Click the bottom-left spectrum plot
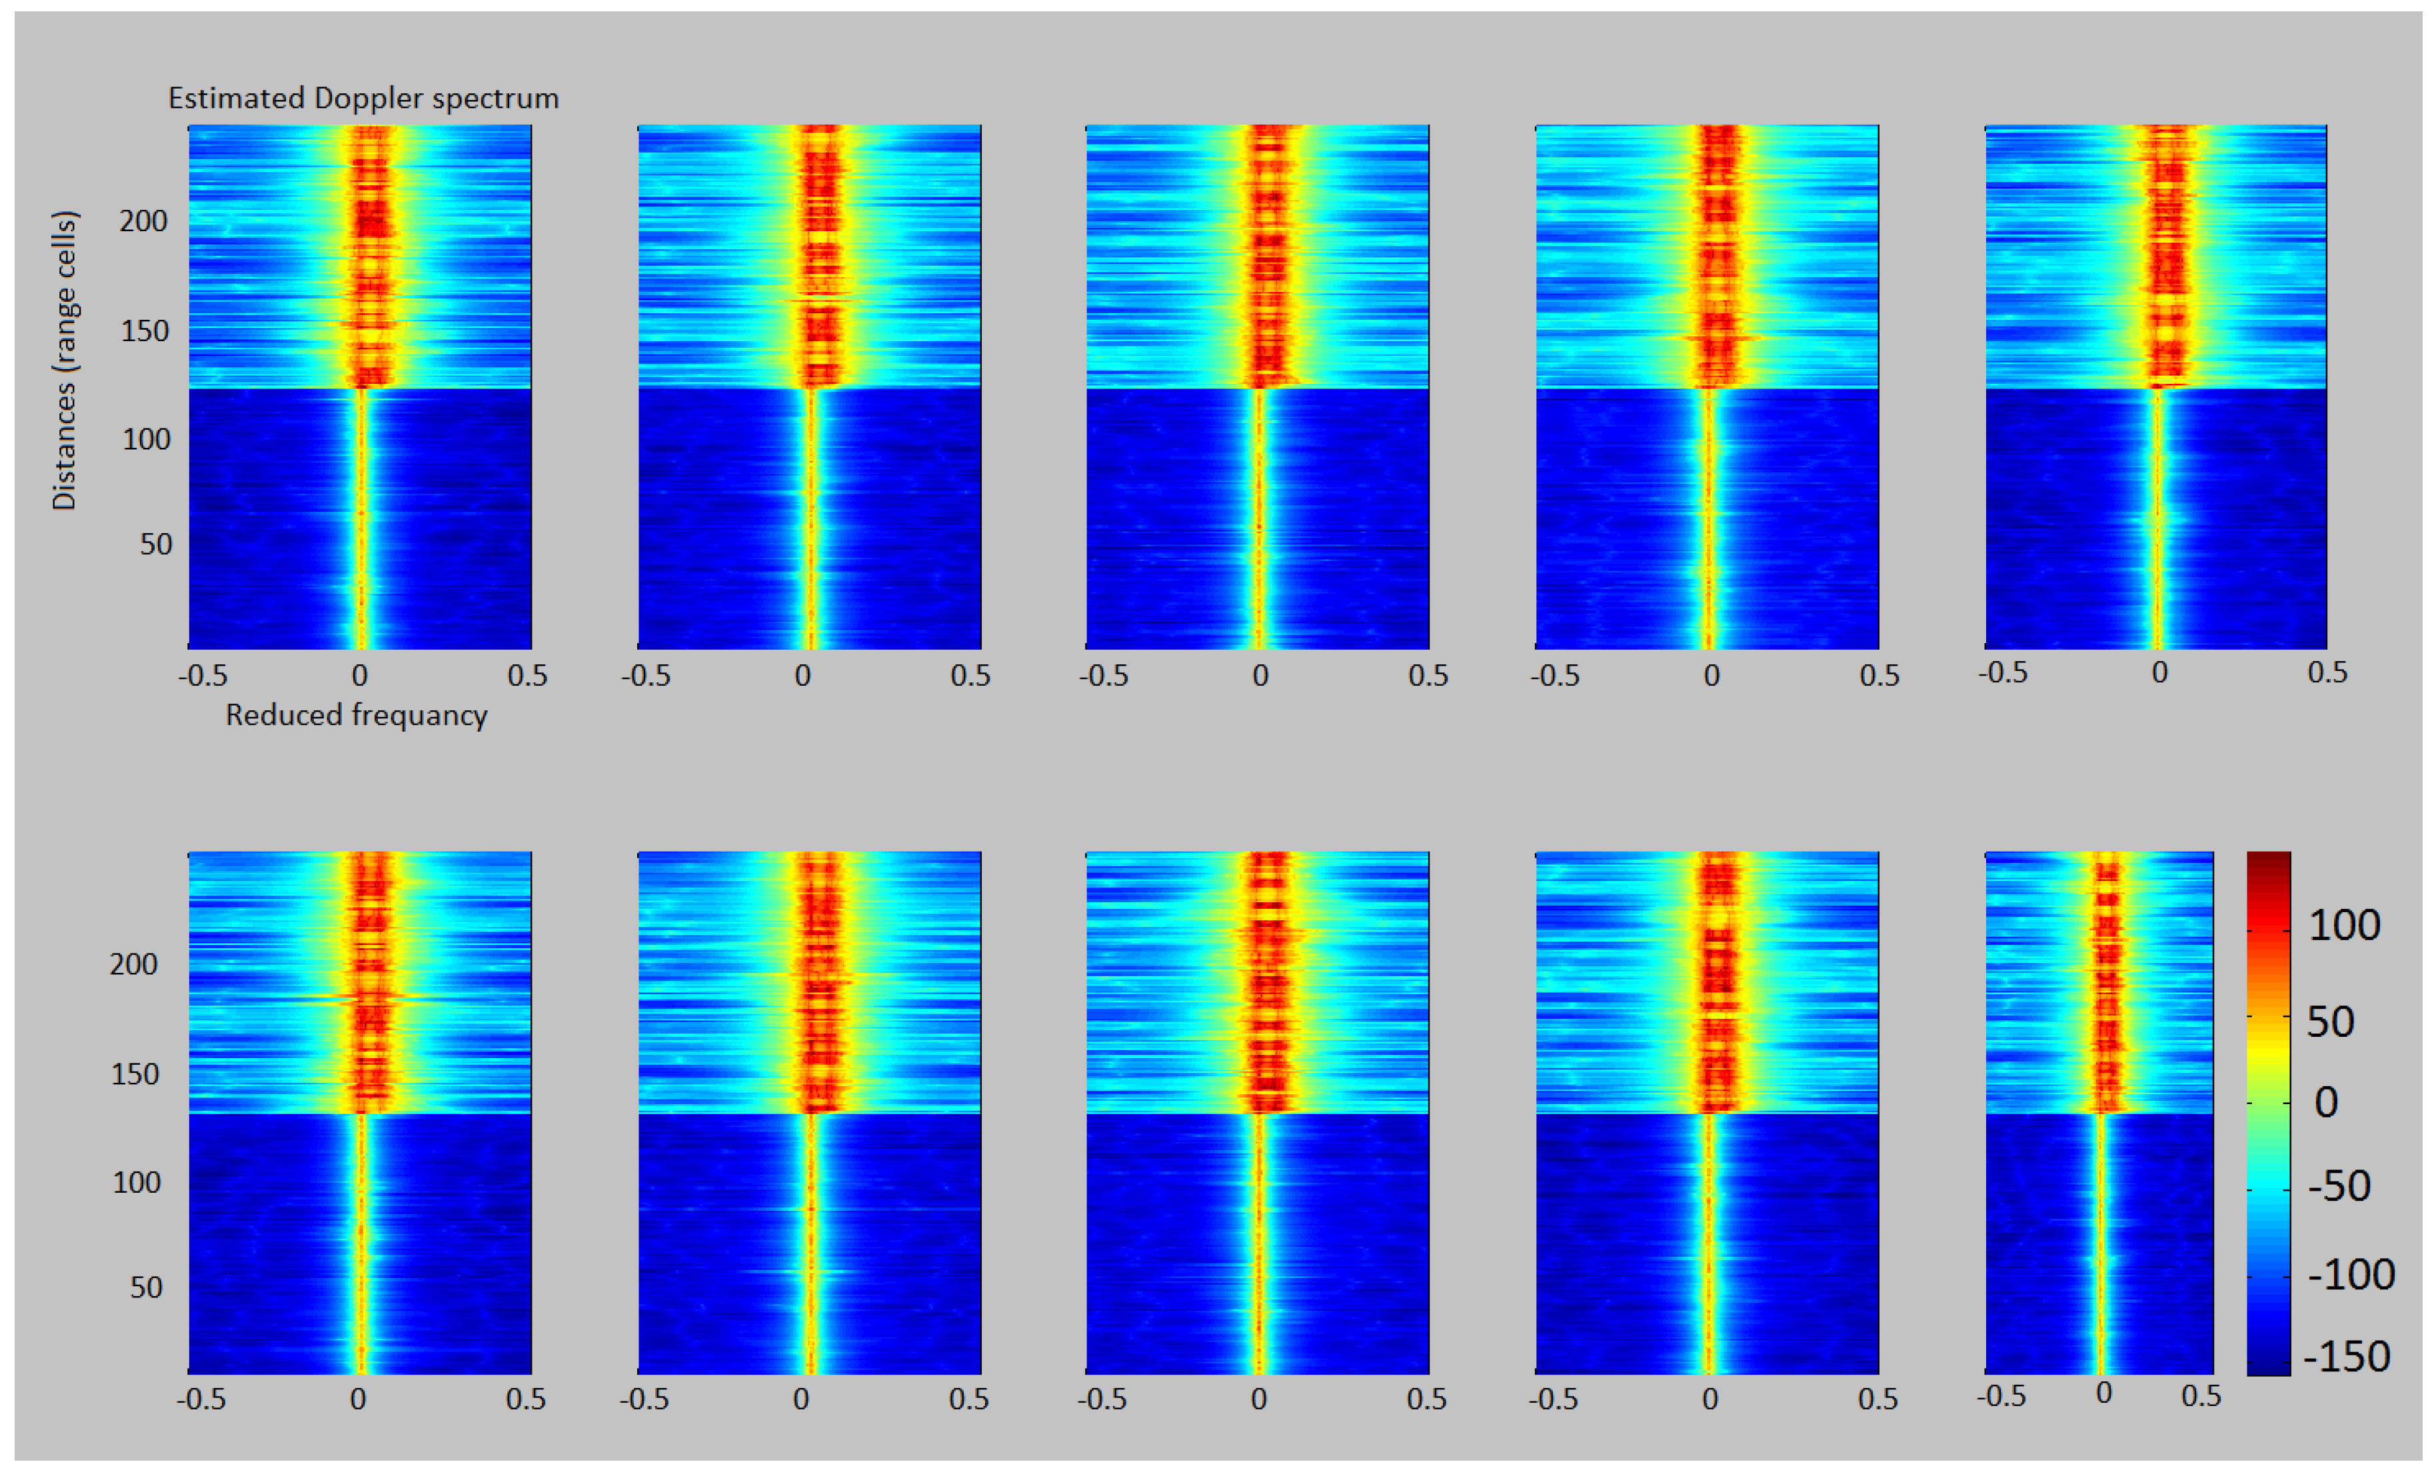The image size is (2436, 1476). click(360, 1112)
